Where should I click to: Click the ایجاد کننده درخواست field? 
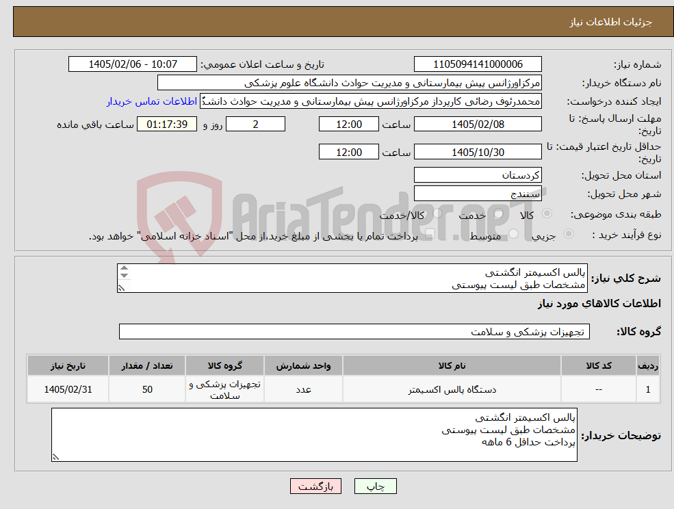370,101
